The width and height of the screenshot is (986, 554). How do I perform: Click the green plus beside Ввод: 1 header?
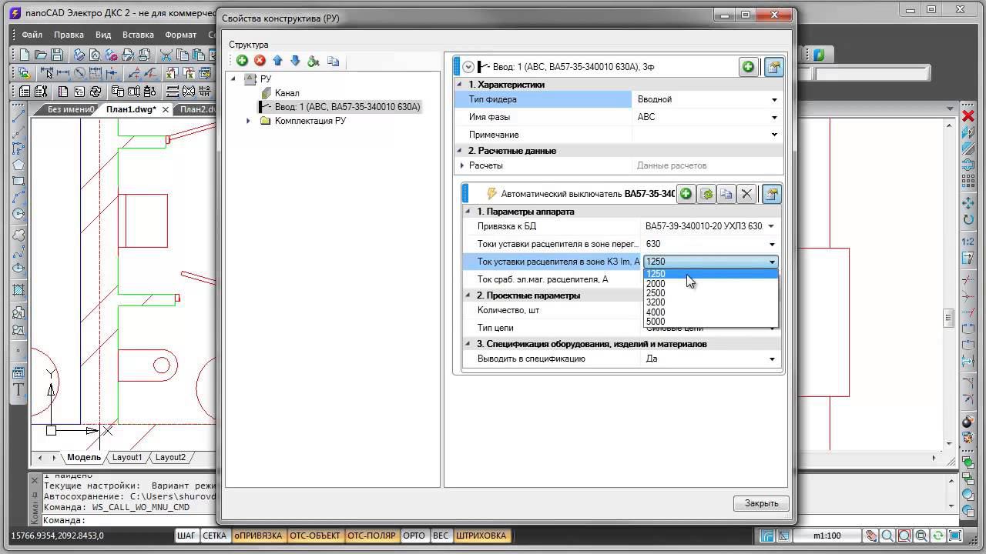pyautogui.click(x=748, y=67)
